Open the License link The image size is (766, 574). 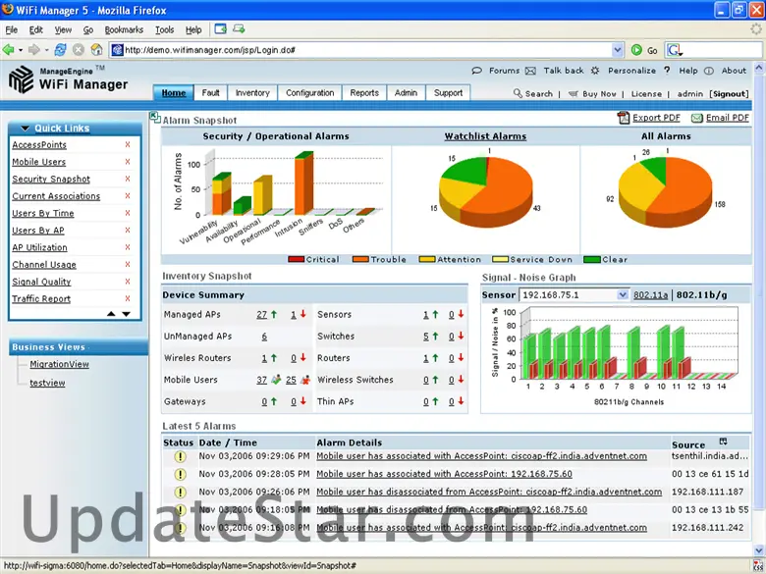pyautogui.click(x=646, y=94)
